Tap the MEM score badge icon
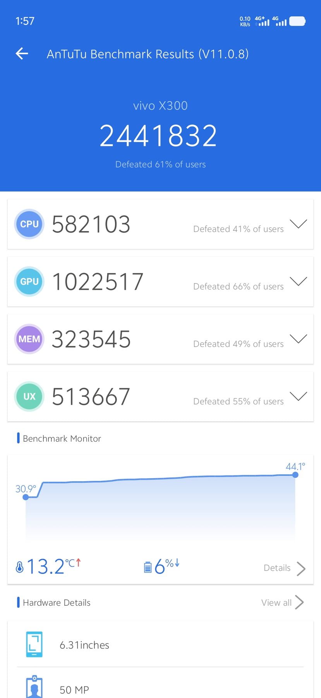 29,339
